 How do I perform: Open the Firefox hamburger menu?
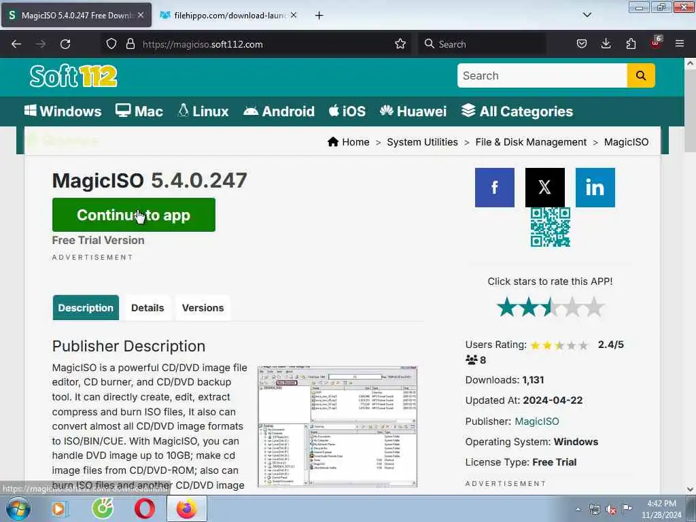pyautogui.click(x=680, y=44)
